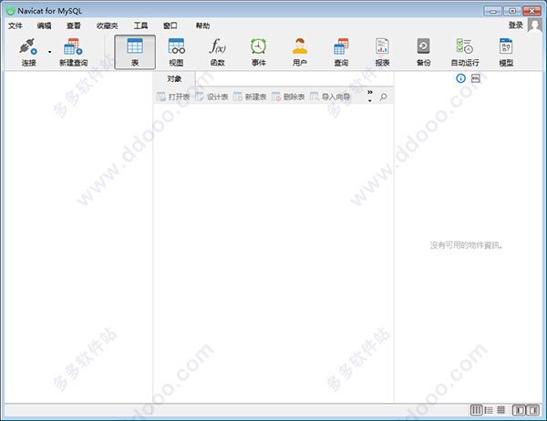547x421 pixels.
Task: Minimize the Navicat for MySQL window
Action: coord(493,11)
